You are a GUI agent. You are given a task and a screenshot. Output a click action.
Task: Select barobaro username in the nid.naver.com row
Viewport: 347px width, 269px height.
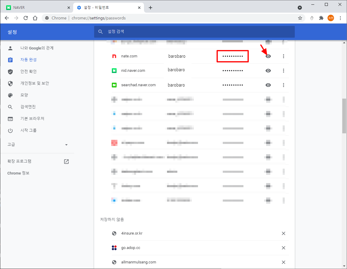[176, 70]
